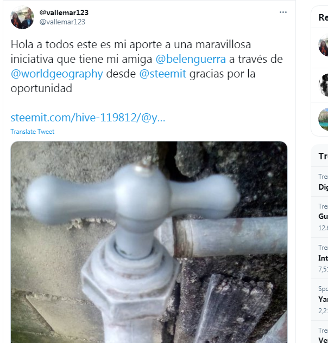This screenshot has height=343, width=328.
Task: Click the gray @vallemar123 handle
Action: pyautogui.click(x=62, y=22)
